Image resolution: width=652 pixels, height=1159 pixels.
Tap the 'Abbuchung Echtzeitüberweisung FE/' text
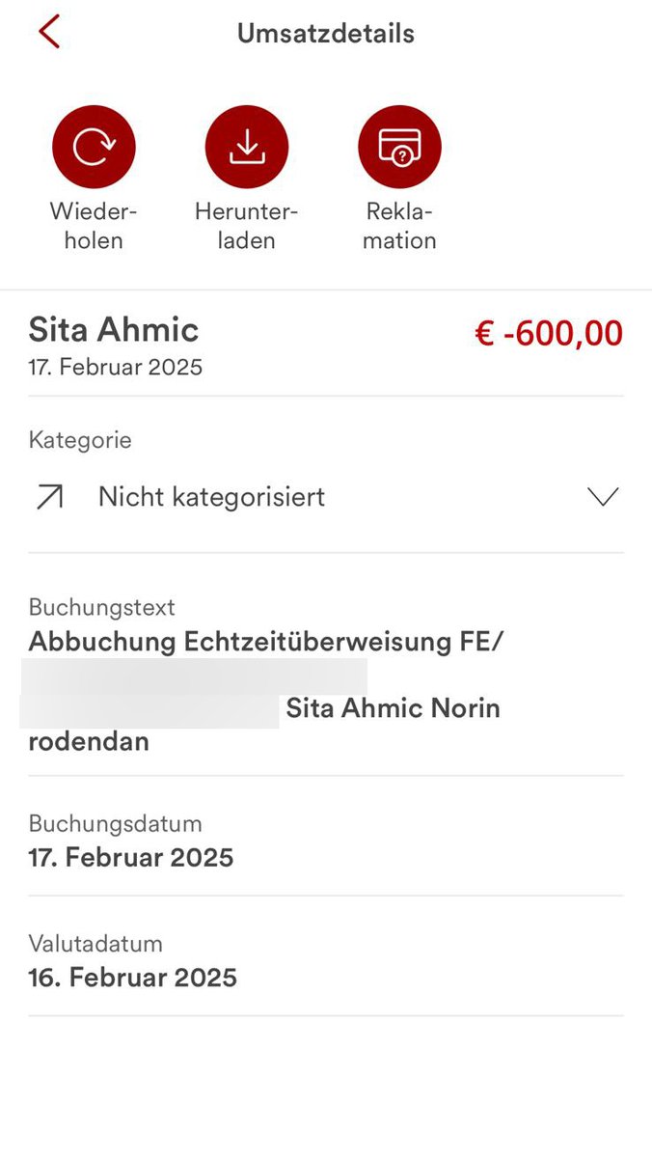(265, 642)
